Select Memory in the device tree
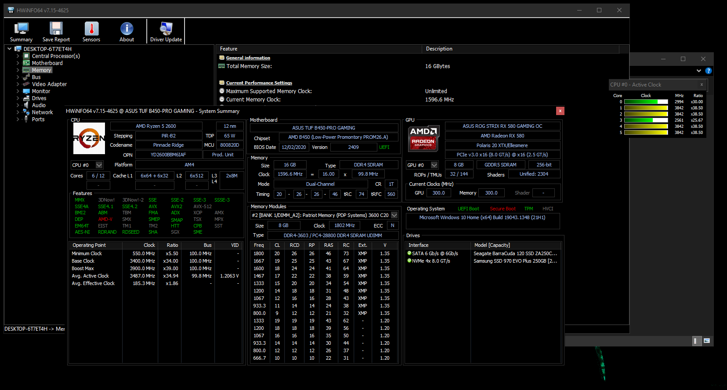 point(42,70)
